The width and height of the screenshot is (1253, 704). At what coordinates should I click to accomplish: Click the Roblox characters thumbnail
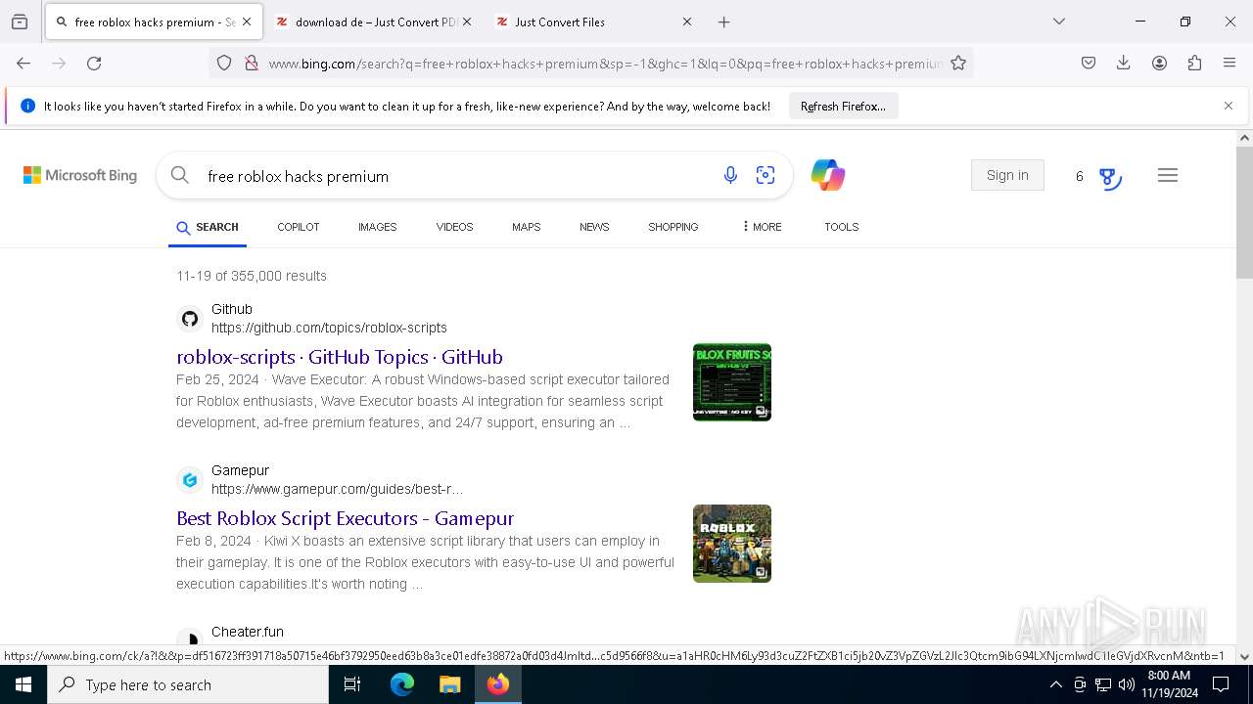click(x=732, y=544)
